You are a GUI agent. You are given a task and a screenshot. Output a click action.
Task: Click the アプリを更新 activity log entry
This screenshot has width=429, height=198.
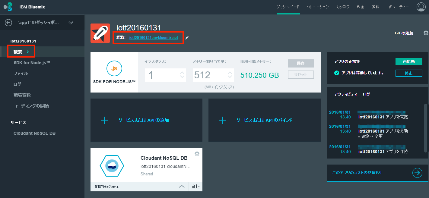click(x=383, y=131)
